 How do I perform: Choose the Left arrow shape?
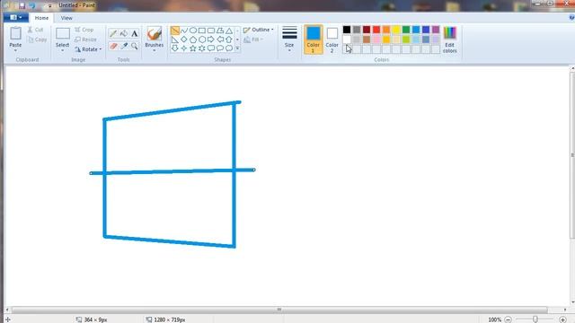[220, 39]
